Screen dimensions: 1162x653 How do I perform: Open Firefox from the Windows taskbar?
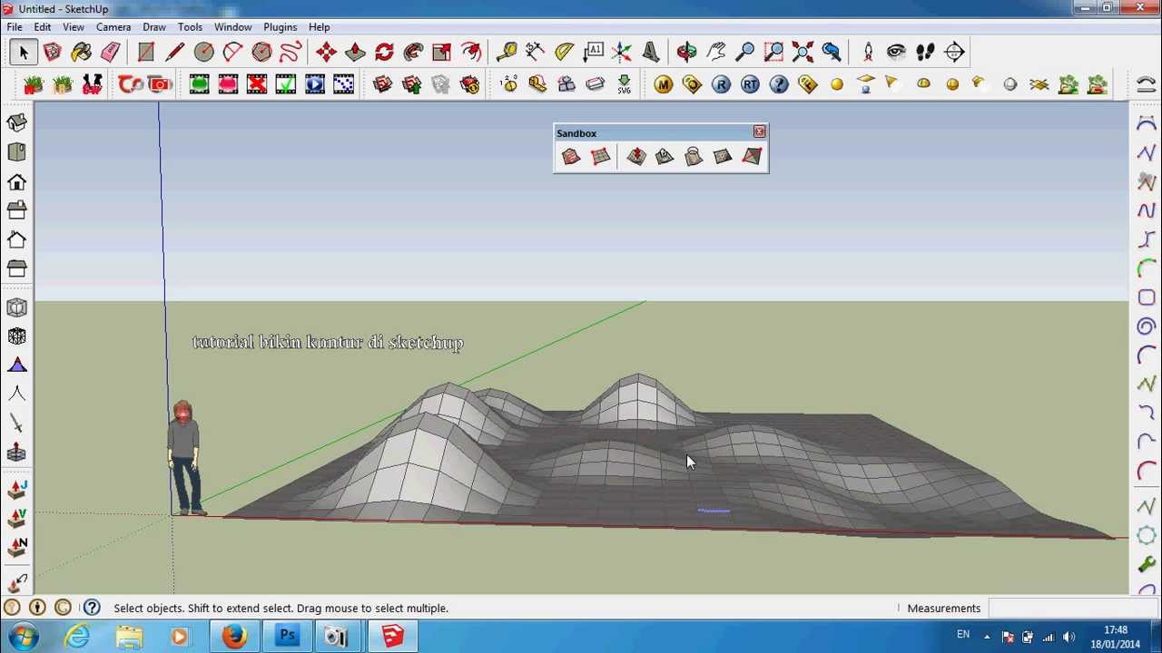pos(234,637)
